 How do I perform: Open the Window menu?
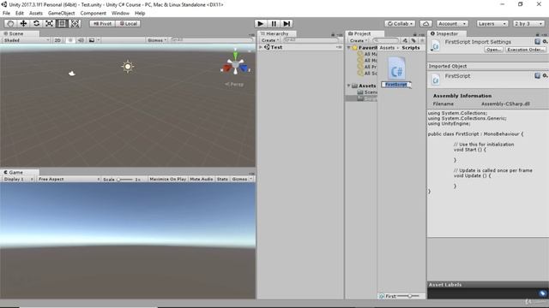[x=120, y=14]
